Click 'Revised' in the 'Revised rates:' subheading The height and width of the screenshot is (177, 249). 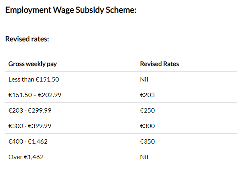[16, 39]
